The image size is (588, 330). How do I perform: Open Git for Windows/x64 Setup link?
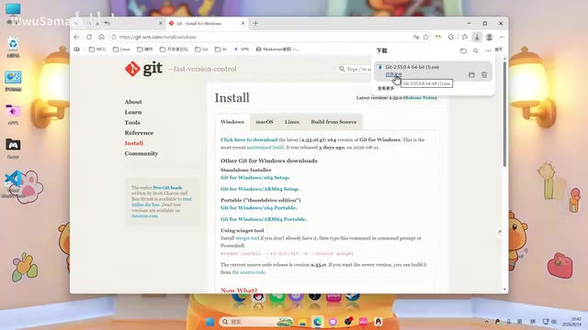[255, 178]
